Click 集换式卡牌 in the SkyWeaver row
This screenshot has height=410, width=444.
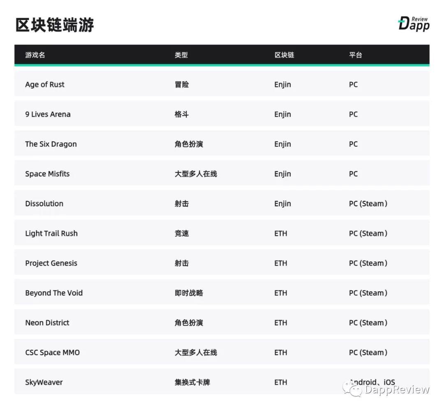click(192, 382)
